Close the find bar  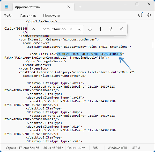(x=121, y=29)
